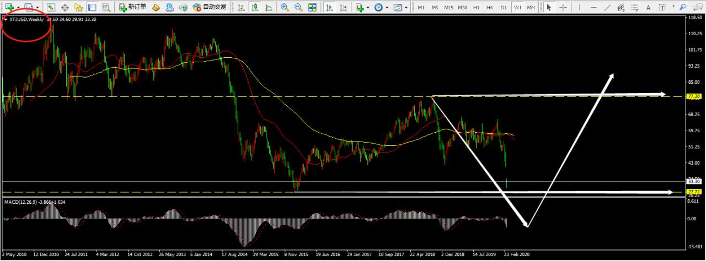The image size is (706, 261).
Task: Click the Periods clock icon
Action: (x=378, y=7)
